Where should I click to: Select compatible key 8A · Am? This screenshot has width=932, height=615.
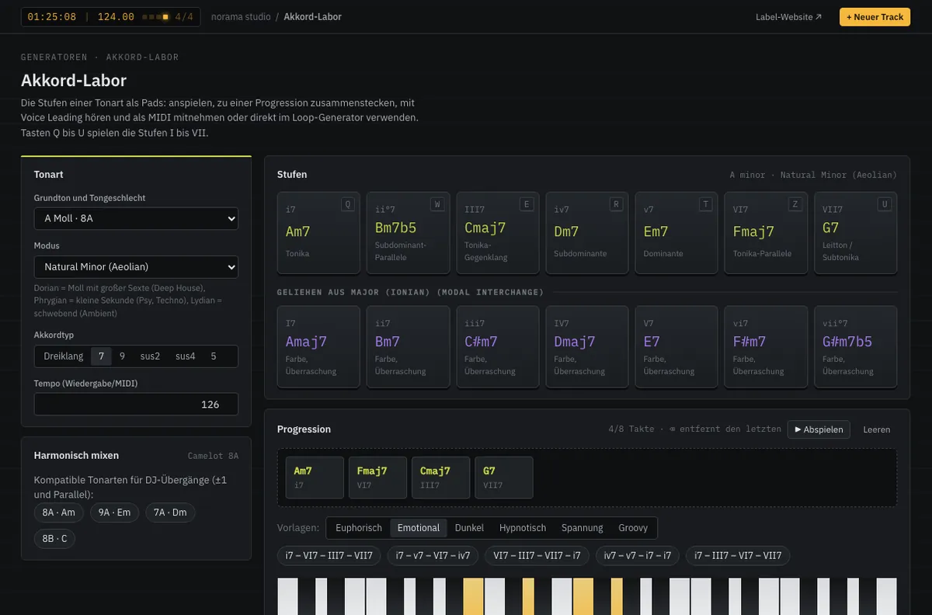coord(59,512)
